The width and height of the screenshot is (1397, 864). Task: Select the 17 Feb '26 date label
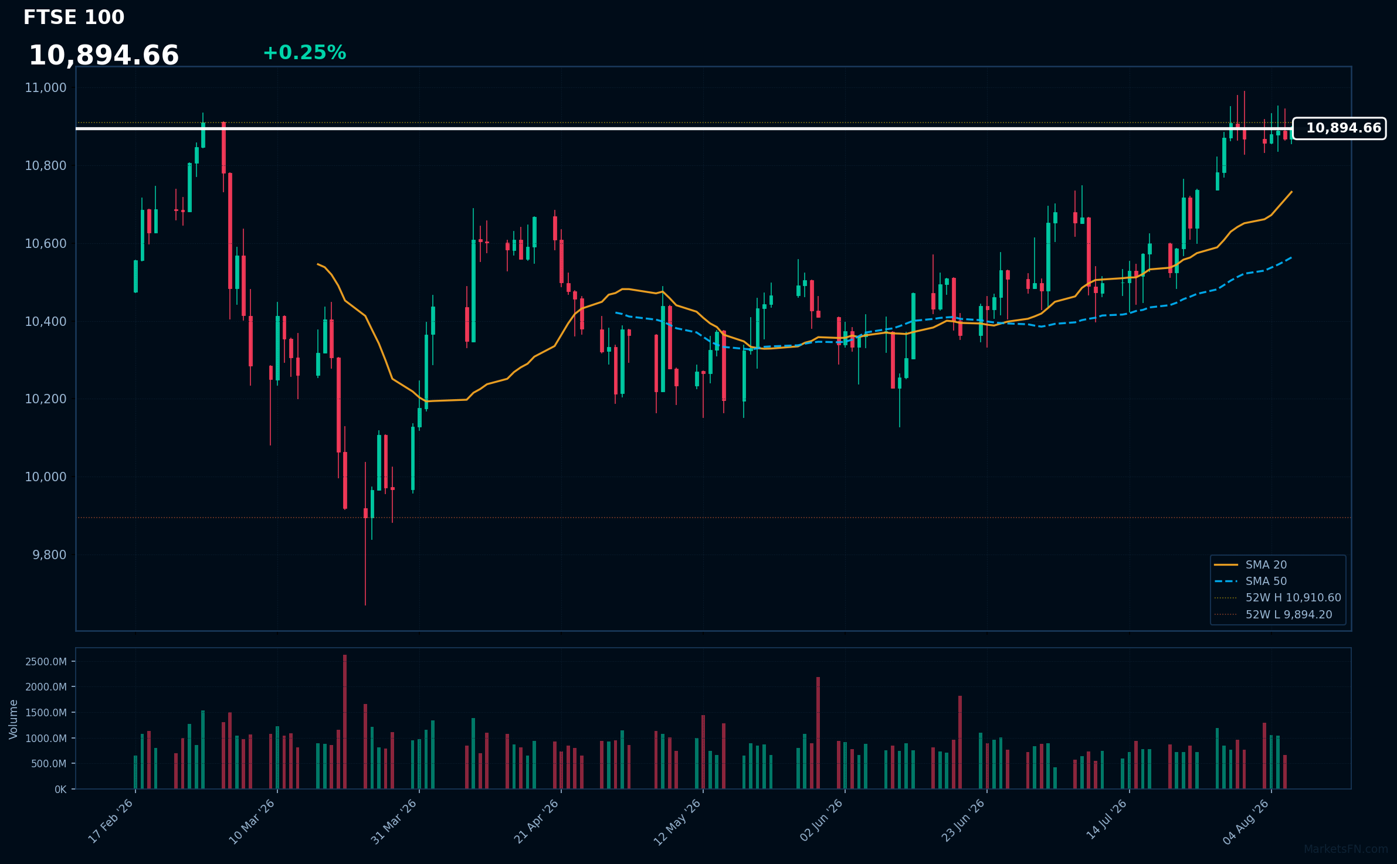[x=111, y=821]
